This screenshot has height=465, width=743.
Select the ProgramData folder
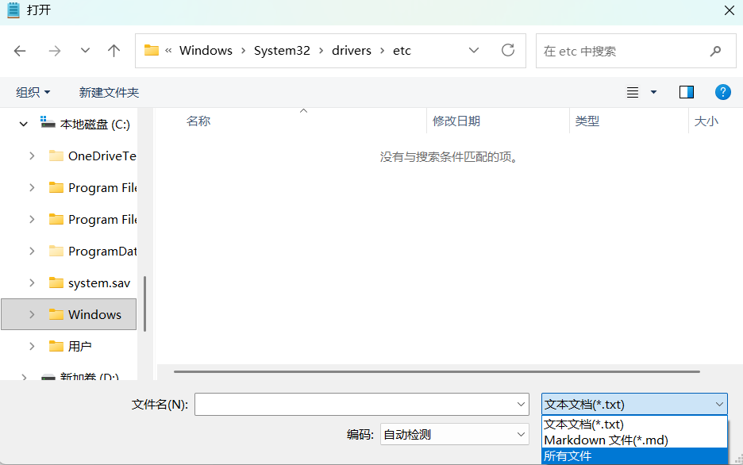(x=102, y=251)
